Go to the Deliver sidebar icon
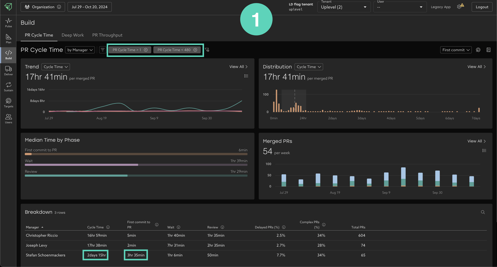 tap(8, 71)
